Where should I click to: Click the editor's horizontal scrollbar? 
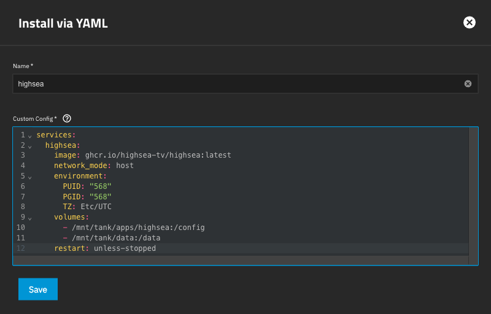pyautogui.click(x=241, y=260)
